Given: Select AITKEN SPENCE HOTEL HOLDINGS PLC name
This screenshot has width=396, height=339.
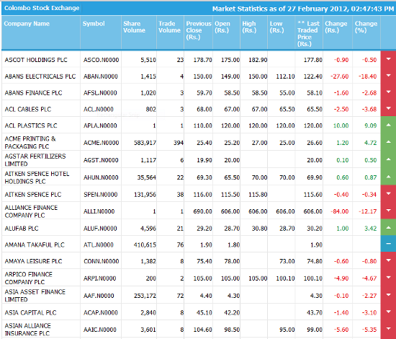Looking at the screenshot, I should pos(37,177).
